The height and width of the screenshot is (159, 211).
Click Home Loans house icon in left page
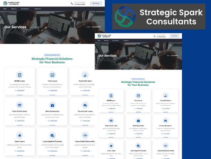click(x=20, y=135)
